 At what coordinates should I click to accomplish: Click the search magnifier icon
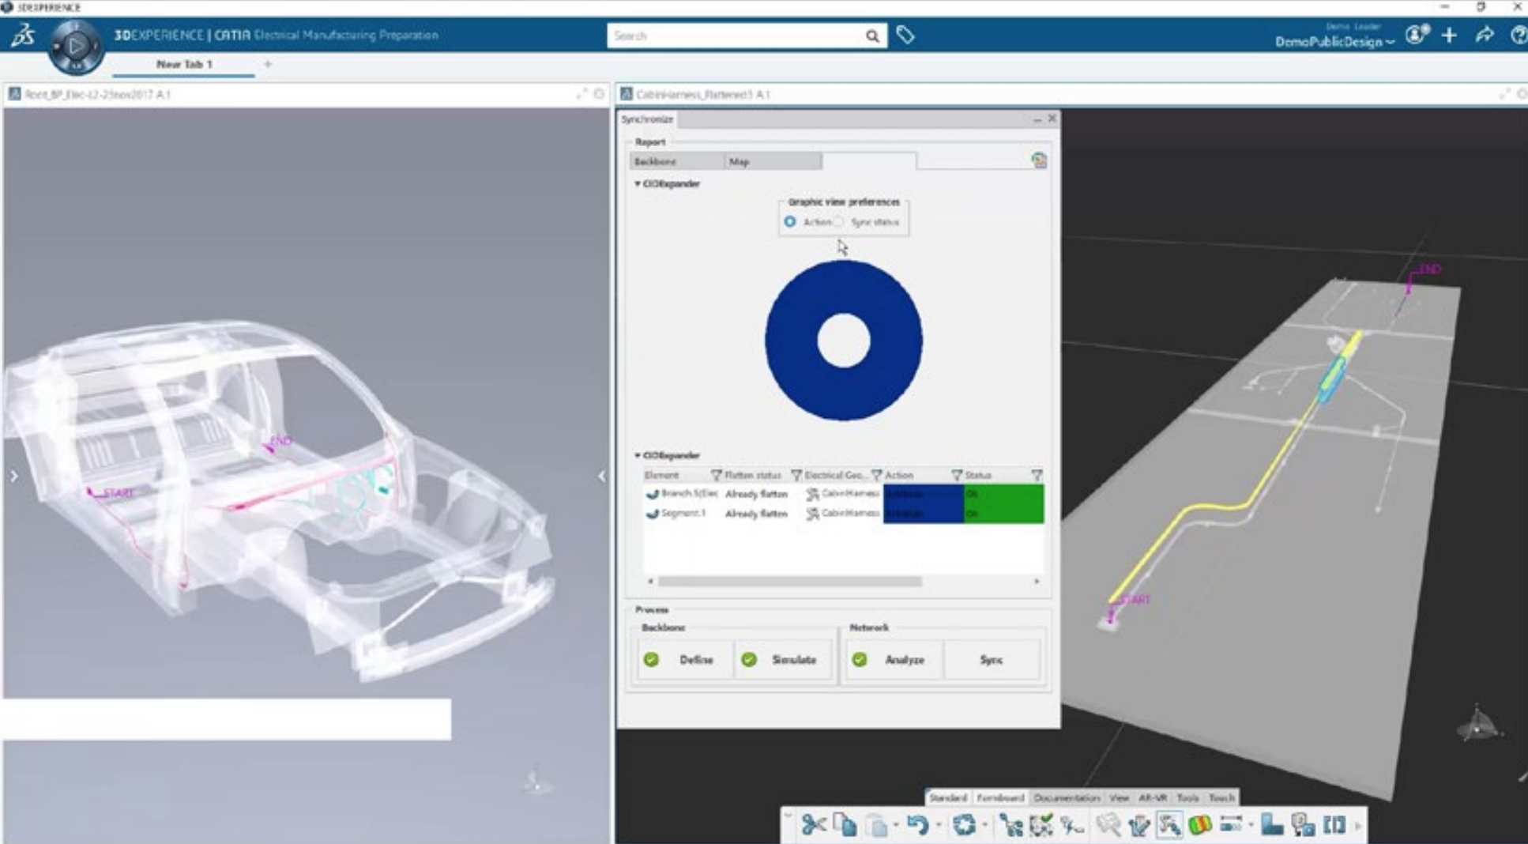click(x=872, y=36)
